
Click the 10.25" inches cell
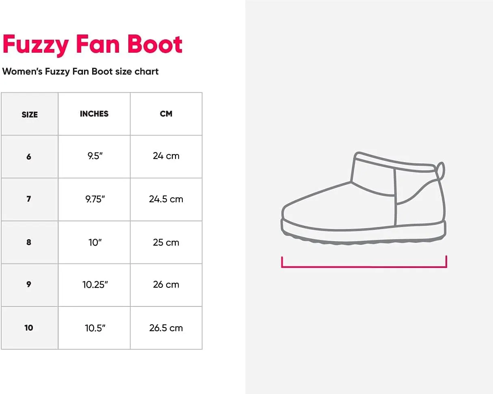tap(94, 285)
